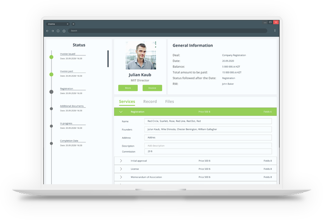Click the browser back arrow
Screen dimensions: 323x220
(x=47, y=31)
